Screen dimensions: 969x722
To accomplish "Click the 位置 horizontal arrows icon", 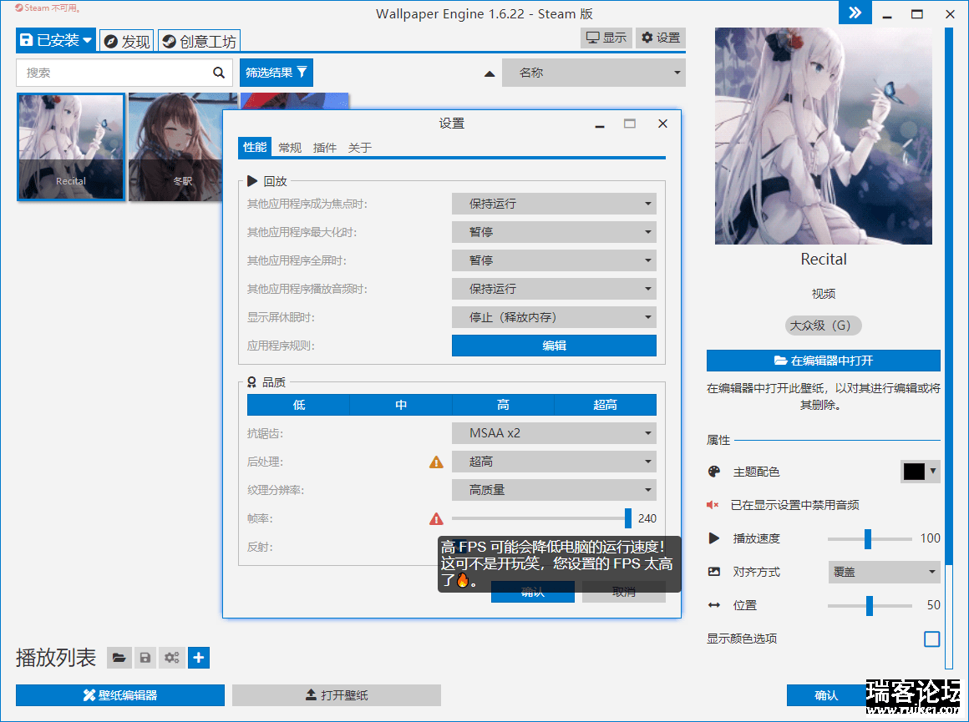I will [713, 605].
